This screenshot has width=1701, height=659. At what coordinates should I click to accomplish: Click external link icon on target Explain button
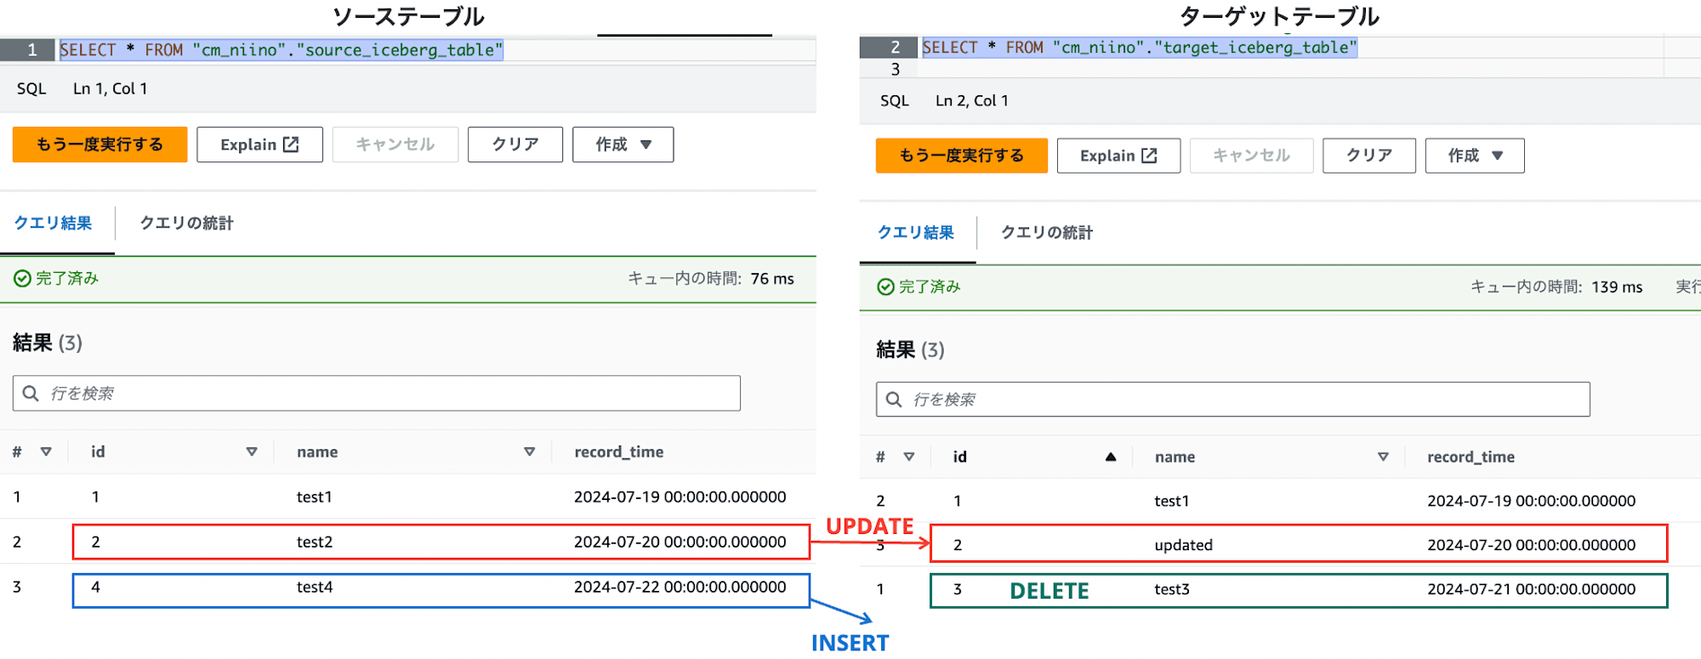(x=1149, y=156)
